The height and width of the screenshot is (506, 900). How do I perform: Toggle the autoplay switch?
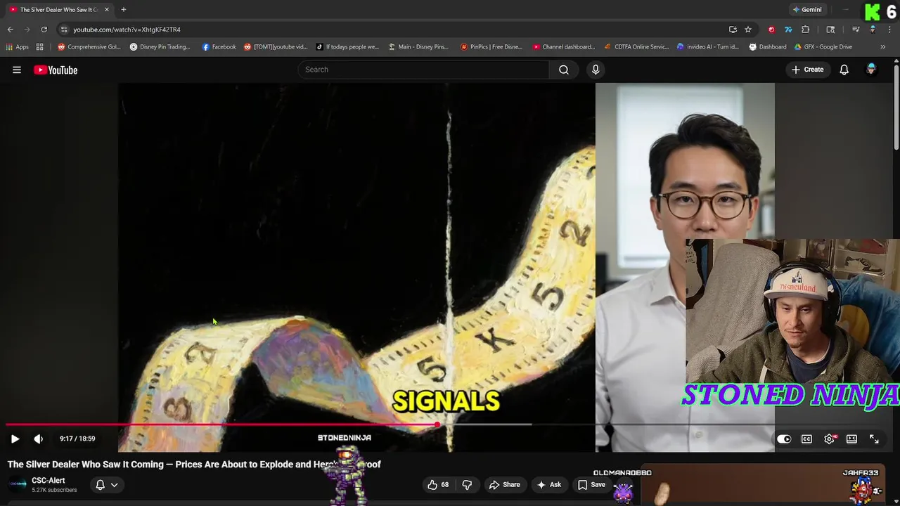[784, 439]
